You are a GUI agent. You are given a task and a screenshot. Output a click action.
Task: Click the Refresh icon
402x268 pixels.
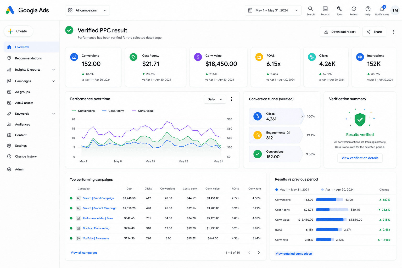354,11
